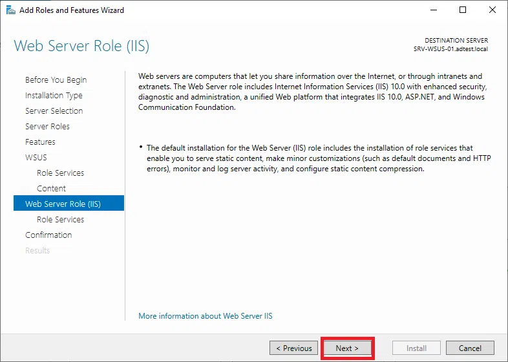Select the WSUS step in the sidebar

click(x=36, y=158)
